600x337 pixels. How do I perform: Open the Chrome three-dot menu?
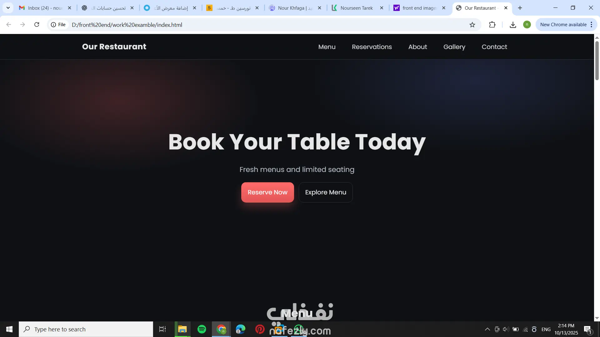click(x=591, y=25)
